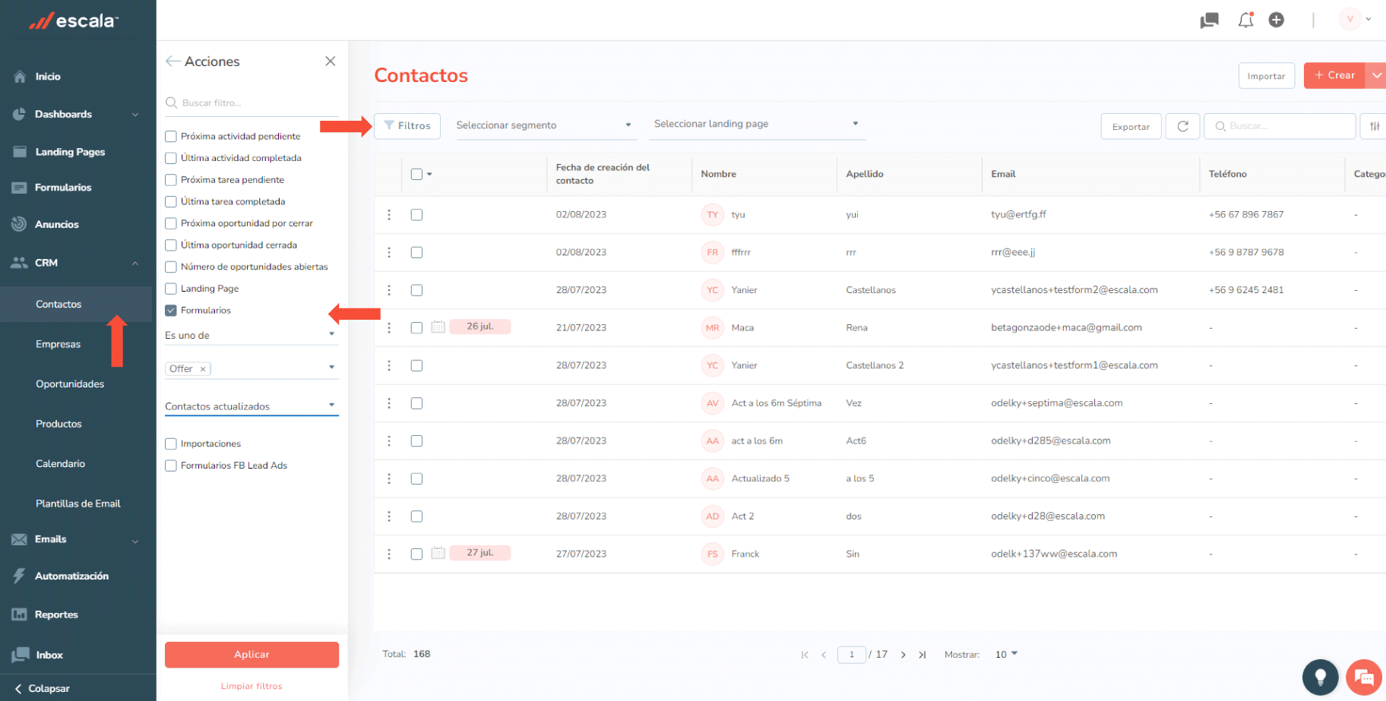Open the Contactos actualizados dropdown

(x=251, y=406)
